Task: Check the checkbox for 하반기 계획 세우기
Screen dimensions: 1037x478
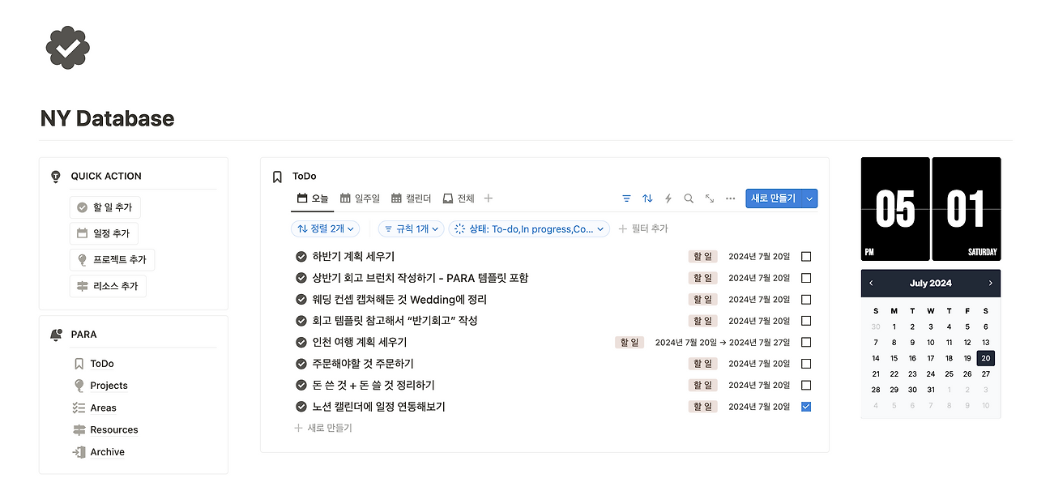Action: click(805, 255)
